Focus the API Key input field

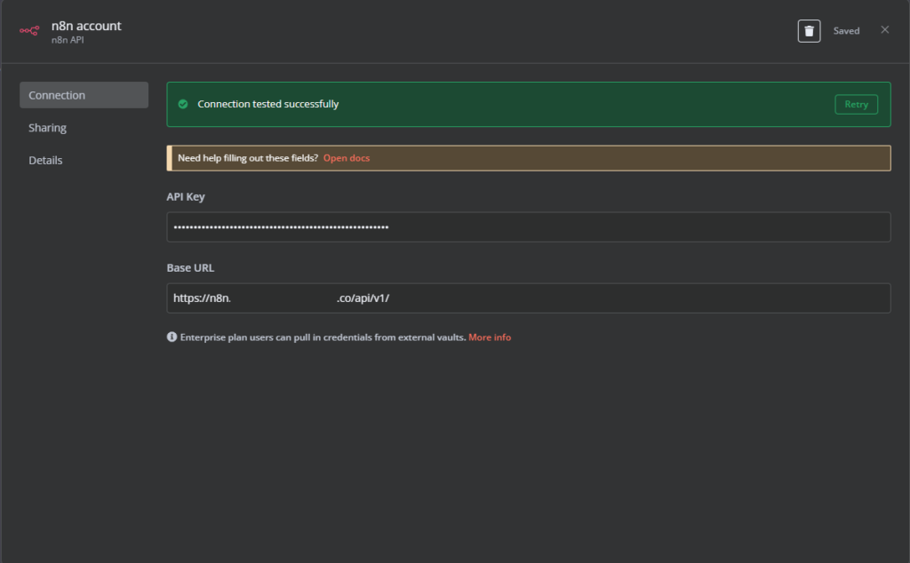(x=528, y=227)
